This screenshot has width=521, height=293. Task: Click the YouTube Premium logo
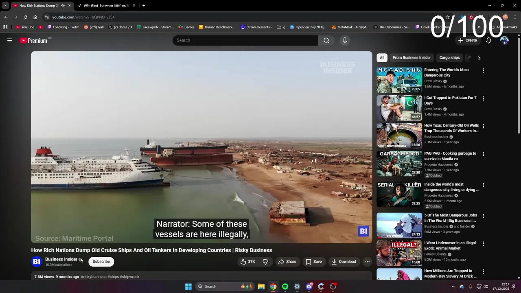click(33, 40)
